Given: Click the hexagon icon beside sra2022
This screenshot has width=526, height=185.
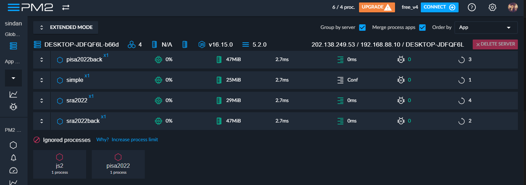Looking at the screenshot, I should pyautogui.click(x=60, y=101).
